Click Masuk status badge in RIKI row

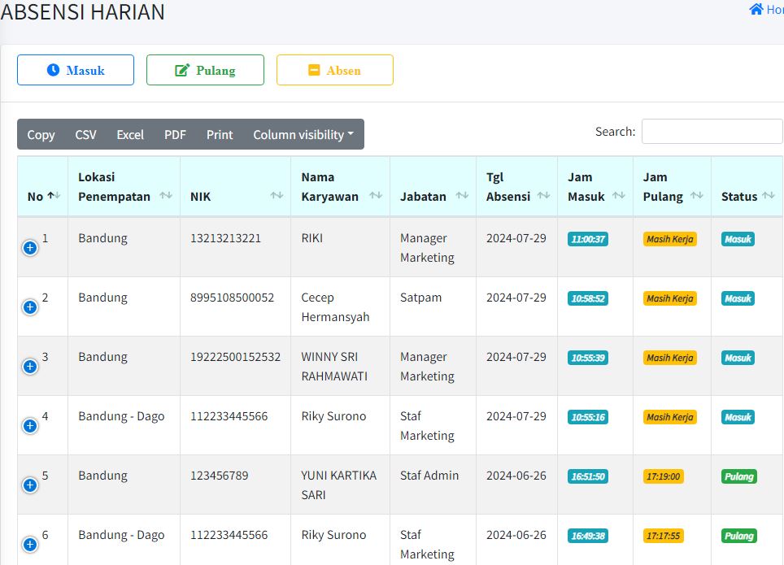(x=738, y=239)
